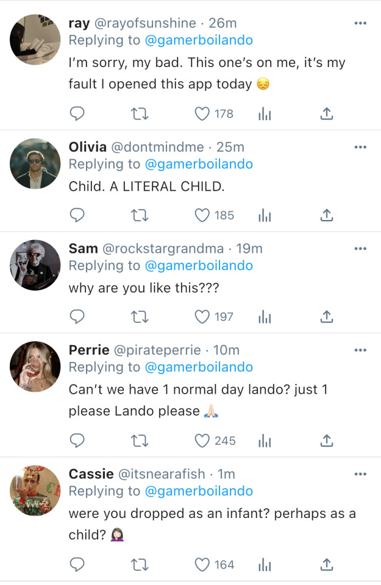Reply to ray's tweet
Image resolution: width=381 pixels, height=585 pixels.
coord(77,113)
